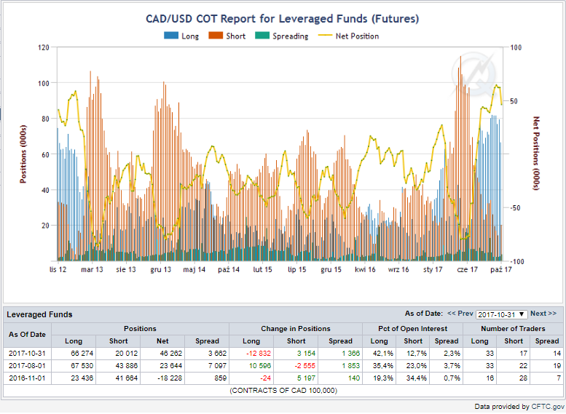Select the green change value 5 197
Viewport: 566px width, 414px height.
[306, 378]
